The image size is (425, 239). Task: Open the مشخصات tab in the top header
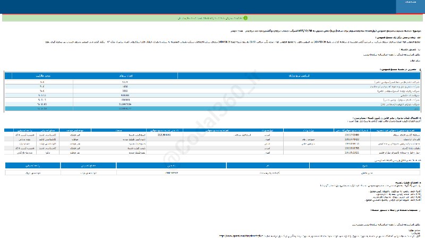coord(410,6)
